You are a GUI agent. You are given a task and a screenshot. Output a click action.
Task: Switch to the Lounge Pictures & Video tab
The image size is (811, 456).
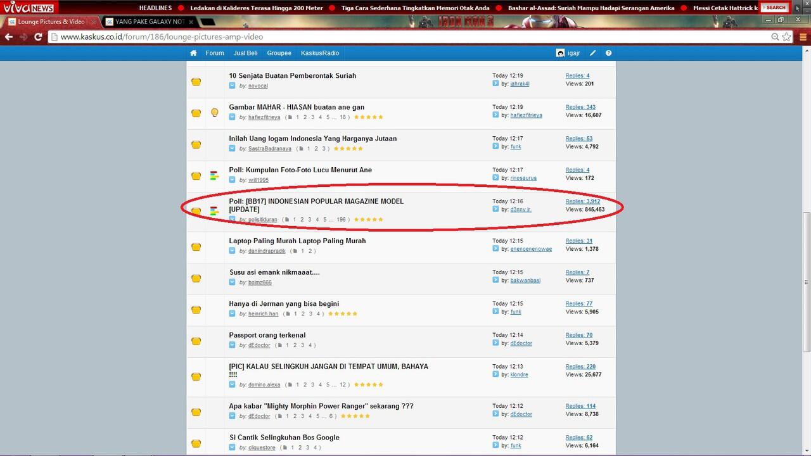51,22
